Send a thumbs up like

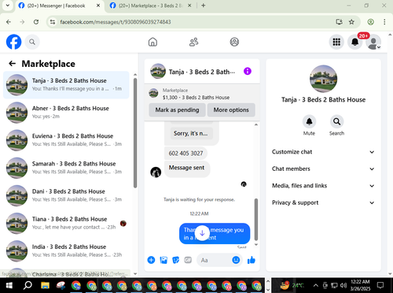[x=252, y=260]
